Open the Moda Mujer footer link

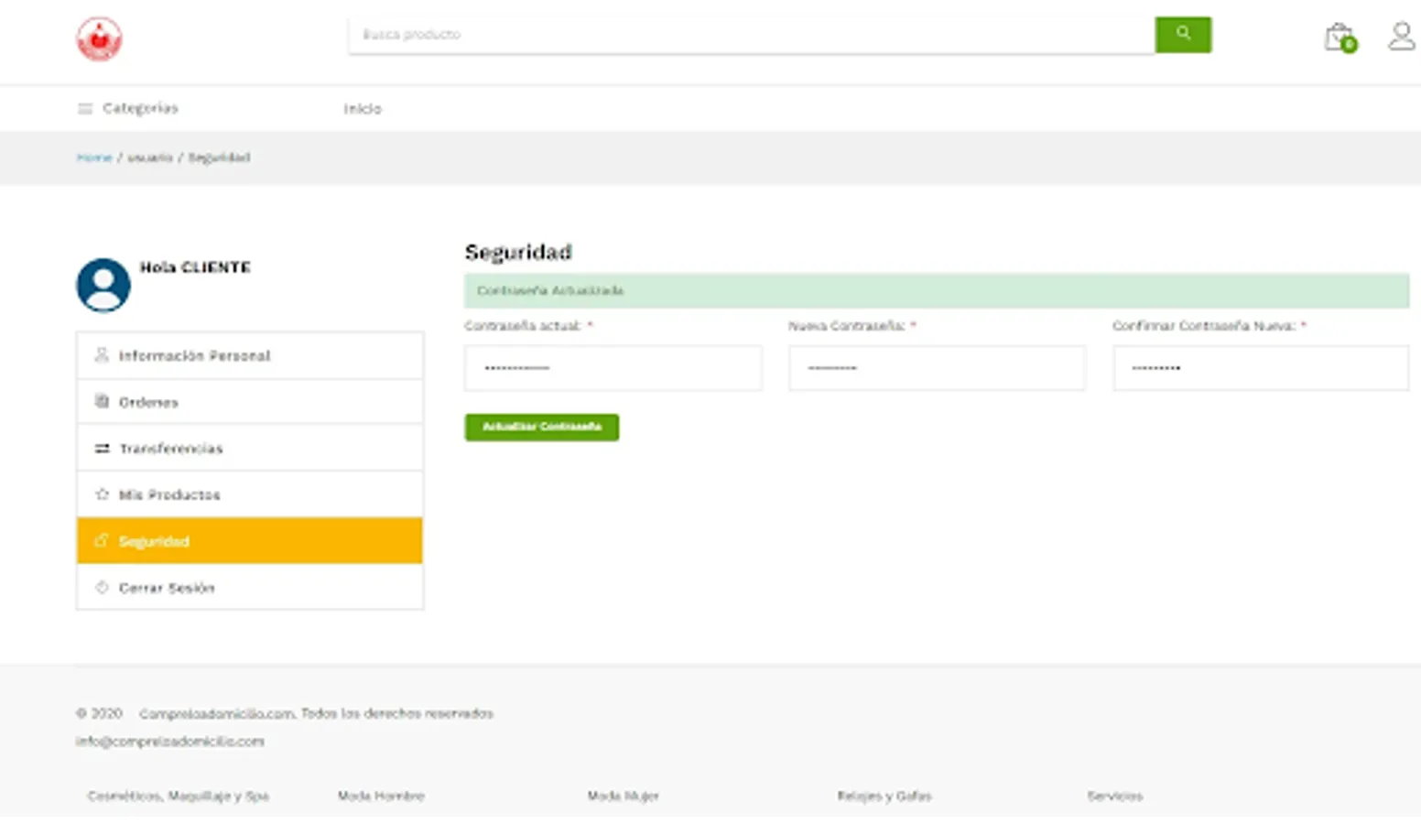point(624,797)
